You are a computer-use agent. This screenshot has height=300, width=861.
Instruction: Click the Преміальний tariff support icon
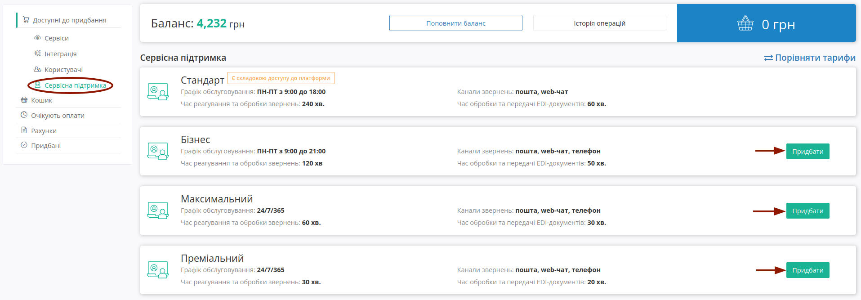(158, 270)
